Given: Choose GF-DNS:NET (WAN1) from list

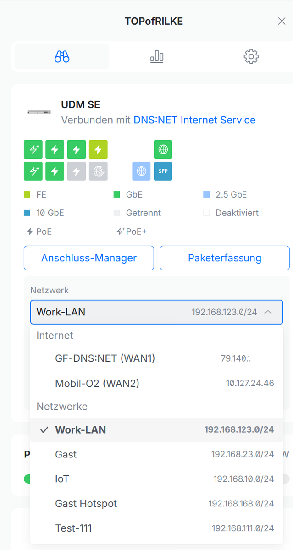Looking at the screenshot, I should pyautogui.click(x=157, y=358).
